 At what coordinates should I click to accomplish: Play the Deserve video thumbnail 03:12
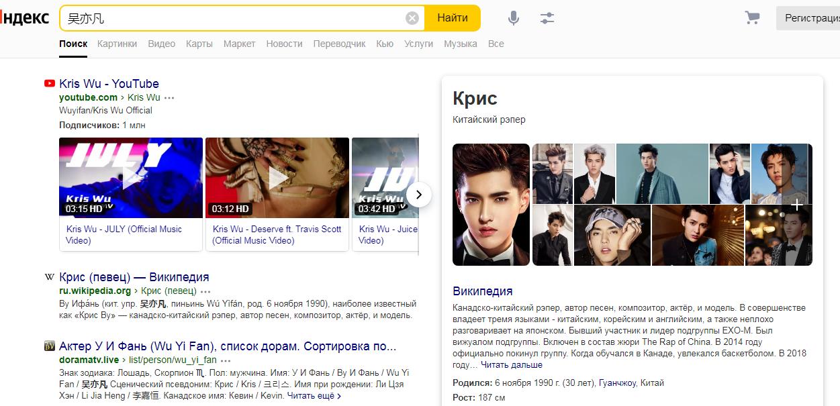(277, 178)
